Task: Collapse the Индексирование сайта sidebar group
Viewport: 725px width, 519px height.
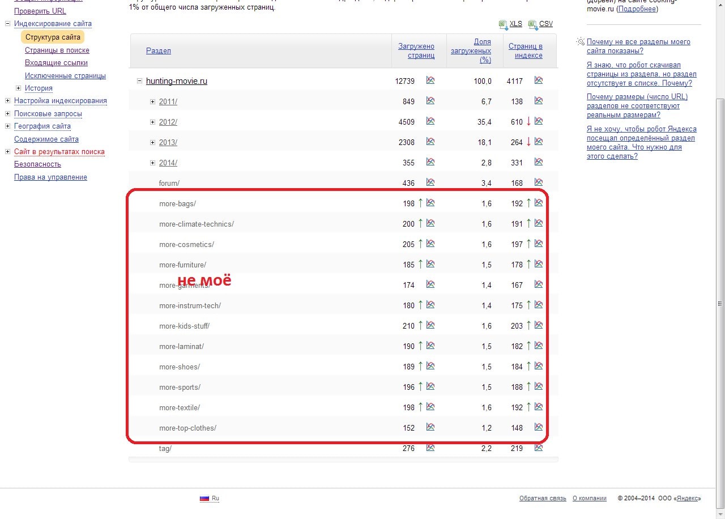Action: click(8, 24)
